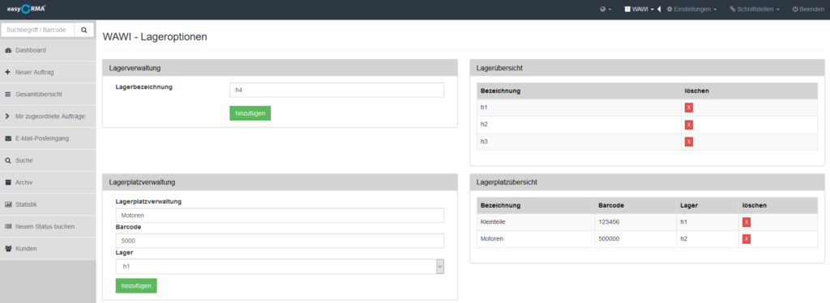Delete the Motoren storage location row
Image resolution: width=830 pixels, height=303 pixels.
tap(747, 239)
